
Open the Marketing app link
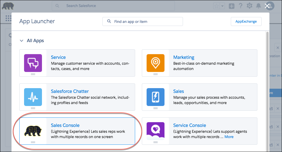(184, 57)
